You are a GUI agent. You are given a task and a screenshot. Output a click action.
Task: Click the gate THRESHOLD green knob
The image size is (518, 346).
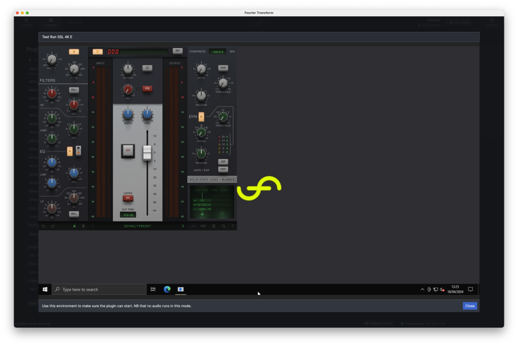223,117
